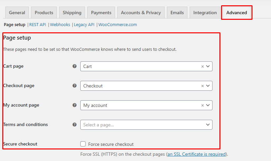
Task: Click help icon next to Cart page
Action: click(74, 66)
